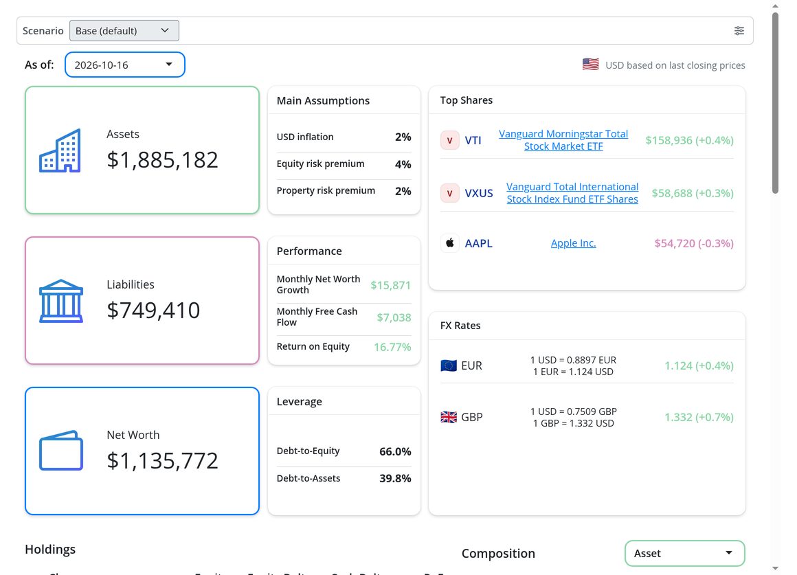Click the Top Shares panel heading
The height and width of the screenshot is (575, 797).
(466, 100)
